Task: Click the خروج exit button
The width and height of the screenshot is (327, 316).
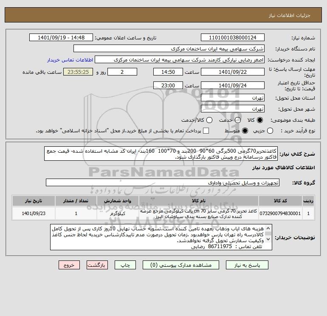Action: (69, 265)
